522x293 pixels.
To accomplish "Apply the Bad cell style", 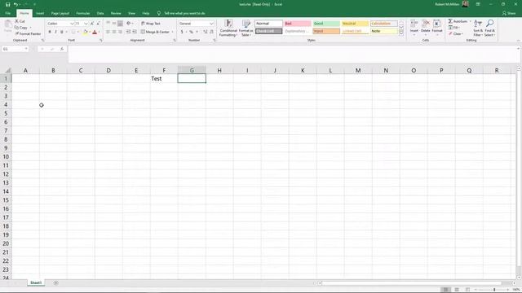I will pos(298,24).
